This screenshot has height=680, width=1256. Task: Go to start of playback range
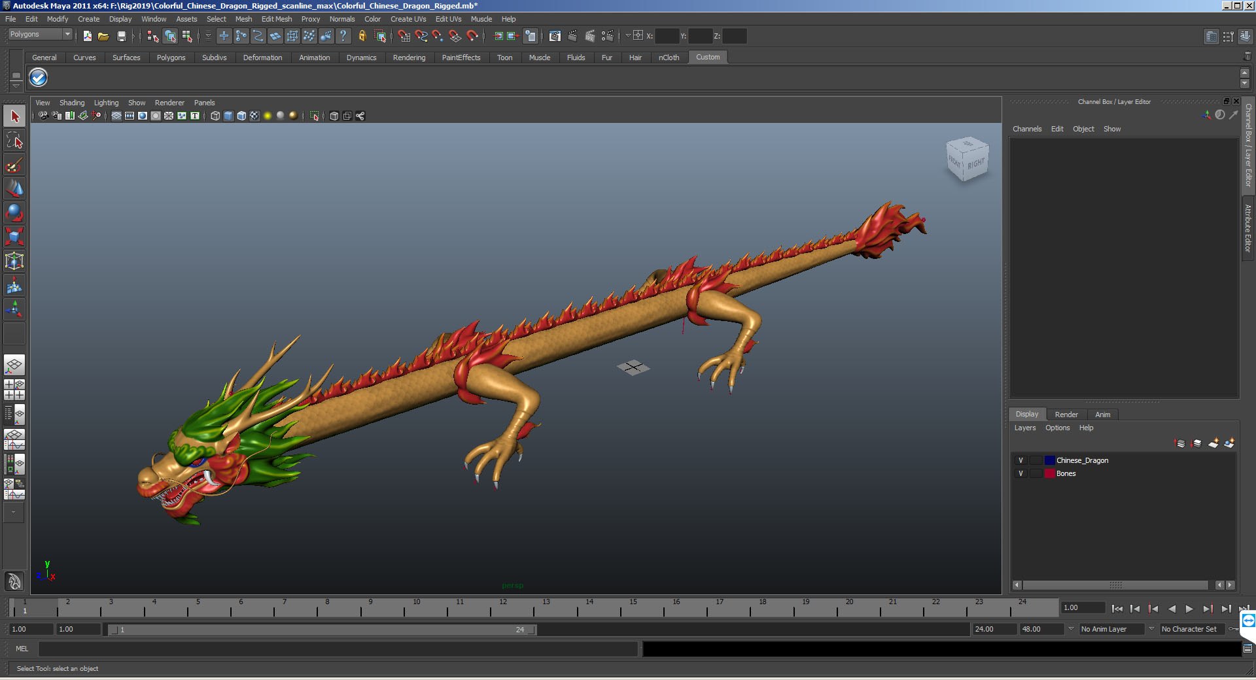coord(1117,609)
